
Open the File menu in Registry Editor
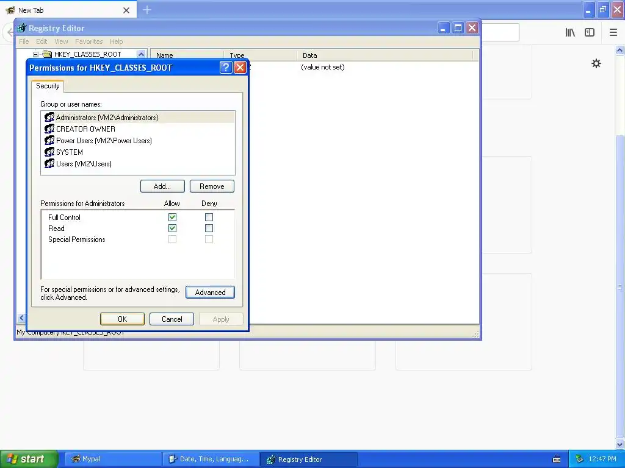point(24,41)
